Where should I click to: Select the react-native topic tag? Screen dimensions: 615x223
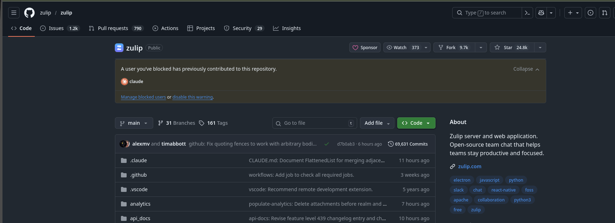click(504, 190)
